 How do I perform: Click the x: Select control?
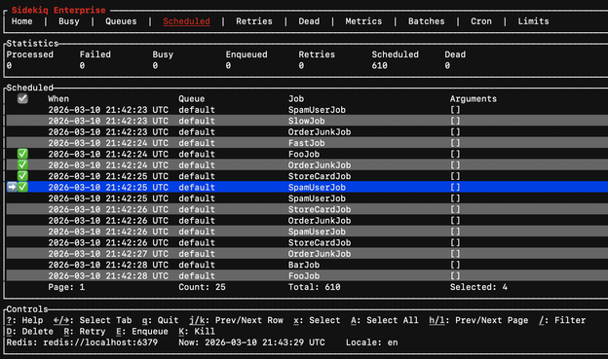317,320
